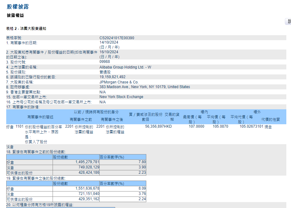Click on-exchange highest price 107.0000

tap(196, 127)
